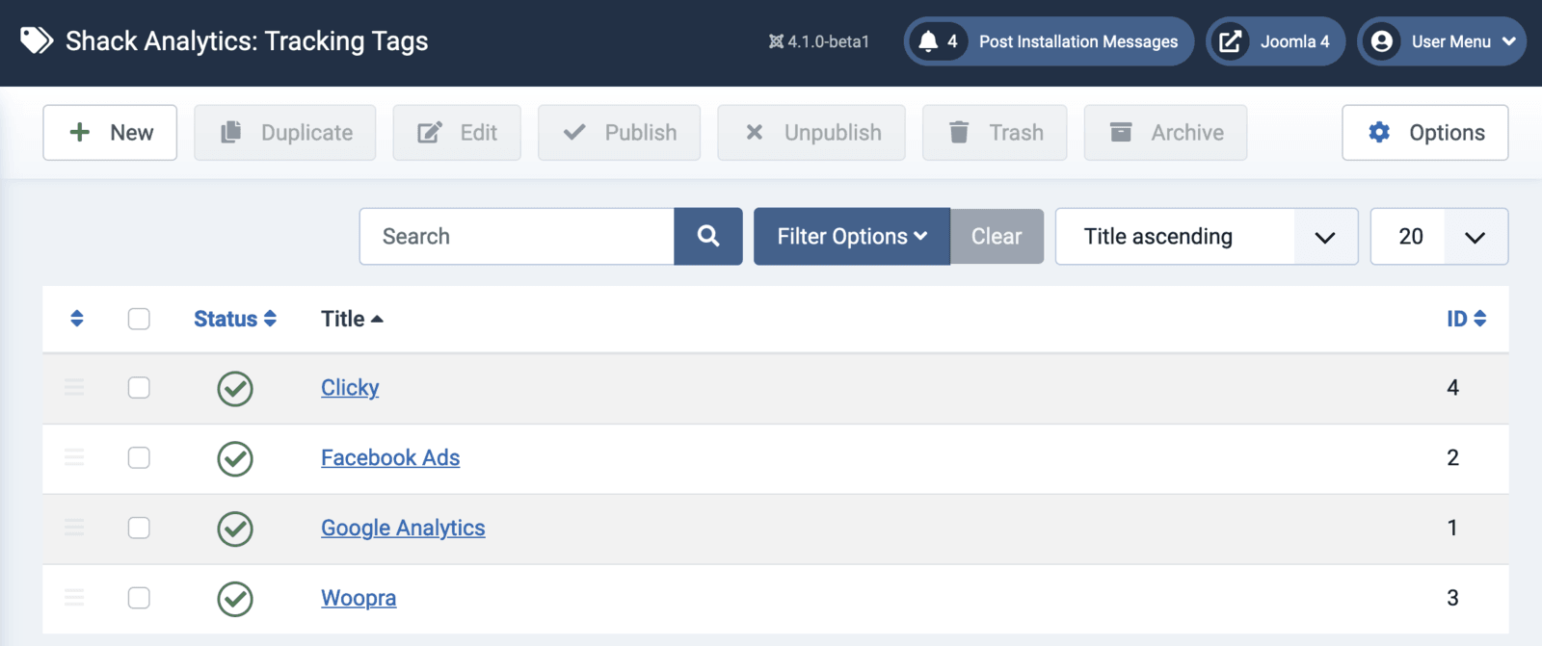Open the Options settings button
Viewport: 1542px width, 646px height.
1425,133
